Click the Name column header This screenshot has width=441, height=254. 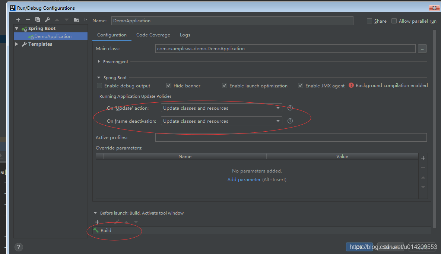[185, 156]
